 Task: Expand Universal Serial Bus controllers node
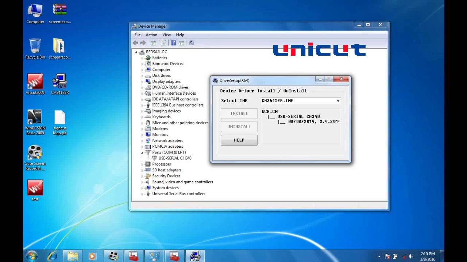click(x=143, y=194)
